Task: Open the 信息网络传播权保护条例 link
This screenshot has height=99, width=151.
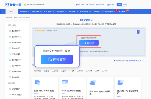Action: coord(133,61)
